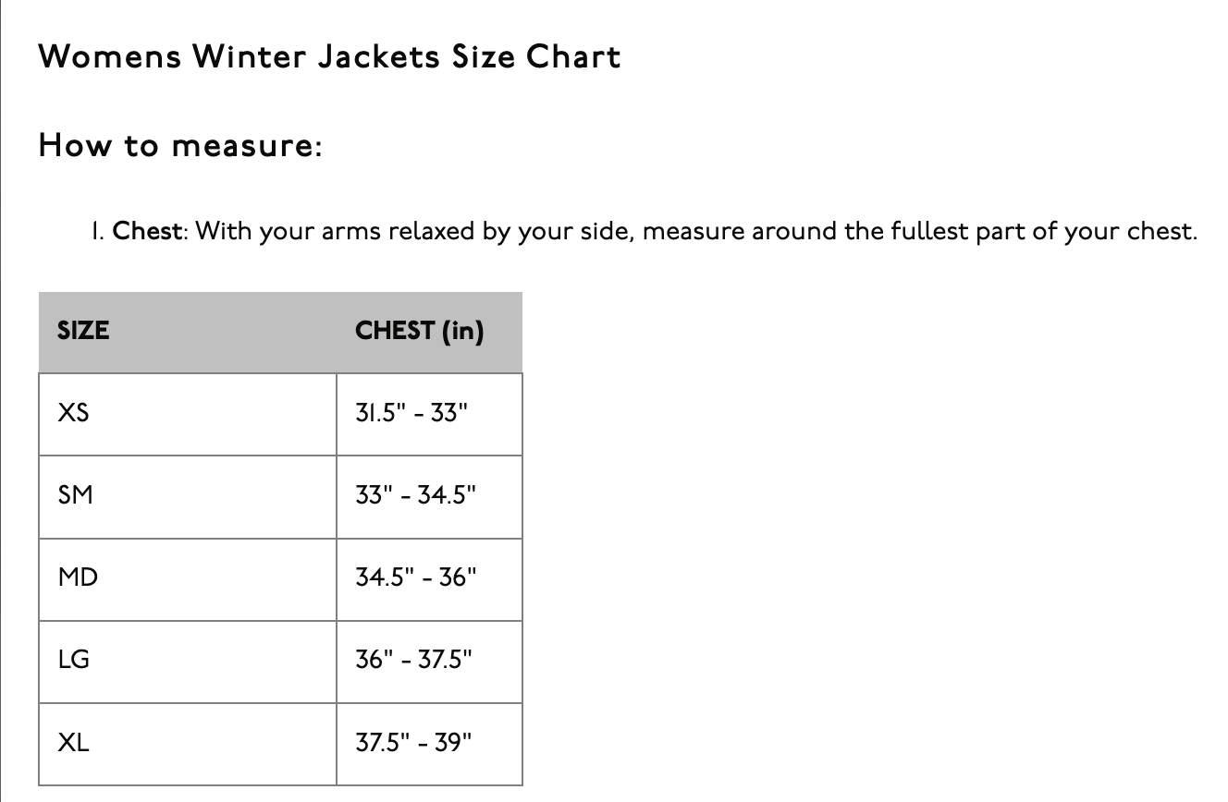Click the 'How to measure:' heading
Image resolution: width=1228 pixels, height=802 pixels.
(x=180, y=146)
